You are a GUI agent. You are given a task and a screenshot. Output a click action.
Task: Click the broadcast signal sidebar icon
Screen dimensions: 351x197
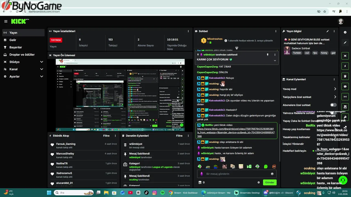pyautogui.click(x=345, y=97)
